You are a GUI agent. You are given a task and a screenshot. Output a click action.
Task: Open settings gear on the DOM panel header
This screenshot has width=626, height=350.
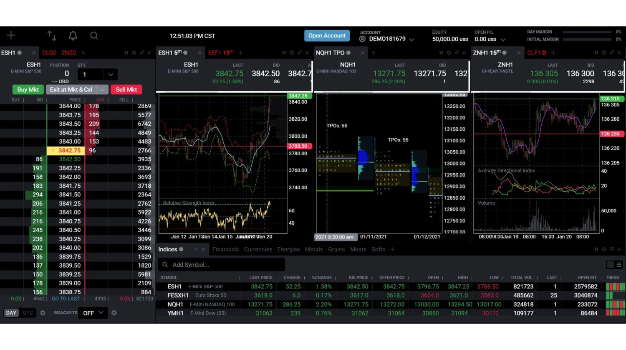tap(134, 52)
